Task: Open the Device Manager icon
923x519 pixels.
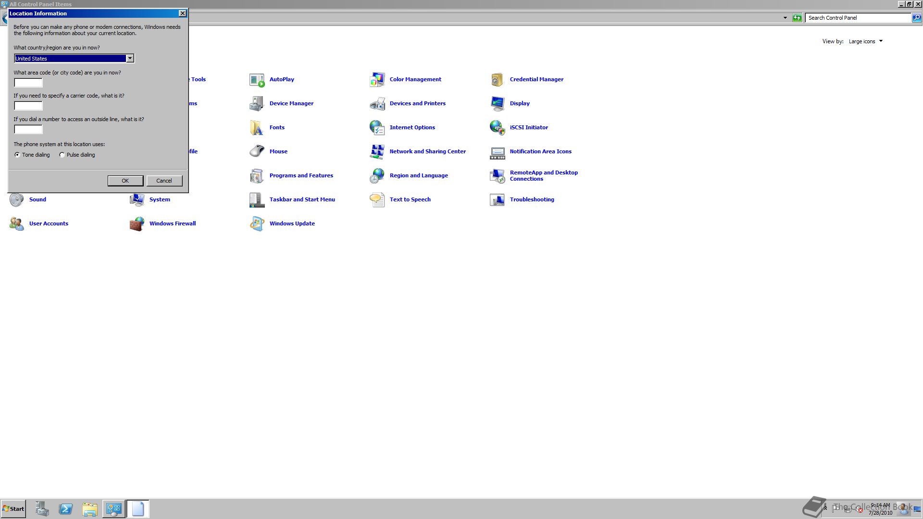Action: point(257,104)
